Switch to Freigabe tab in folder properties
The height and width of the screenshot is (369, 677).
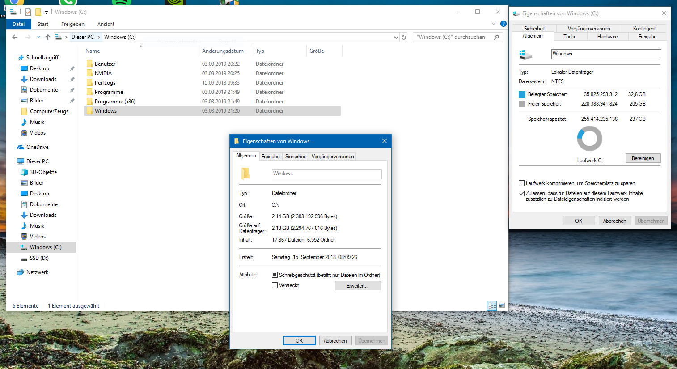coord(271,157)
